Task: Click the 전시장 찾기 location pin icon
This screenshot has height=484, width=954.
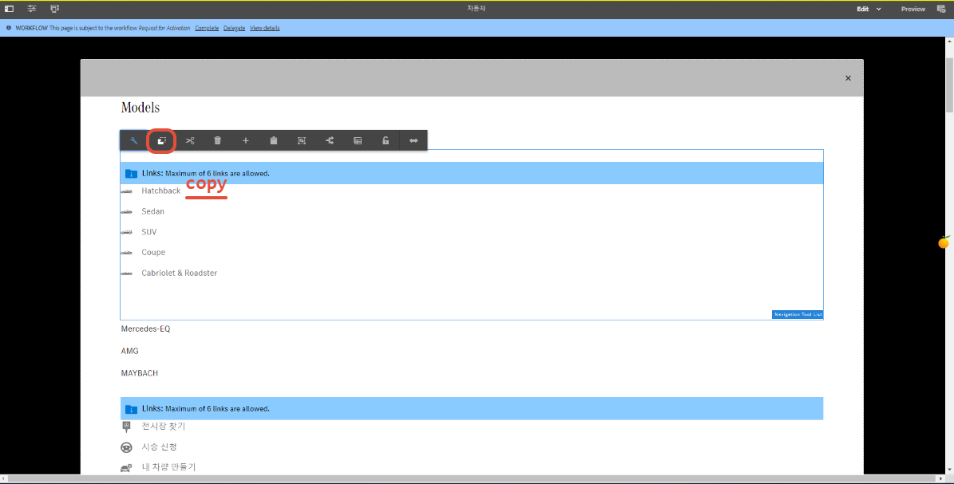Action: 127,427
